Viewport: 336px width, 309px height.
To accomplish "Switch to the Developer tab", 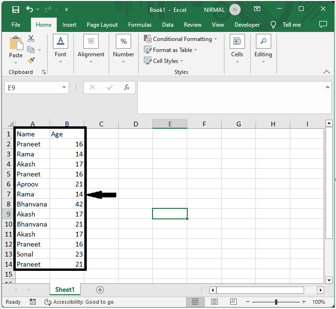I will coord(247,25).
